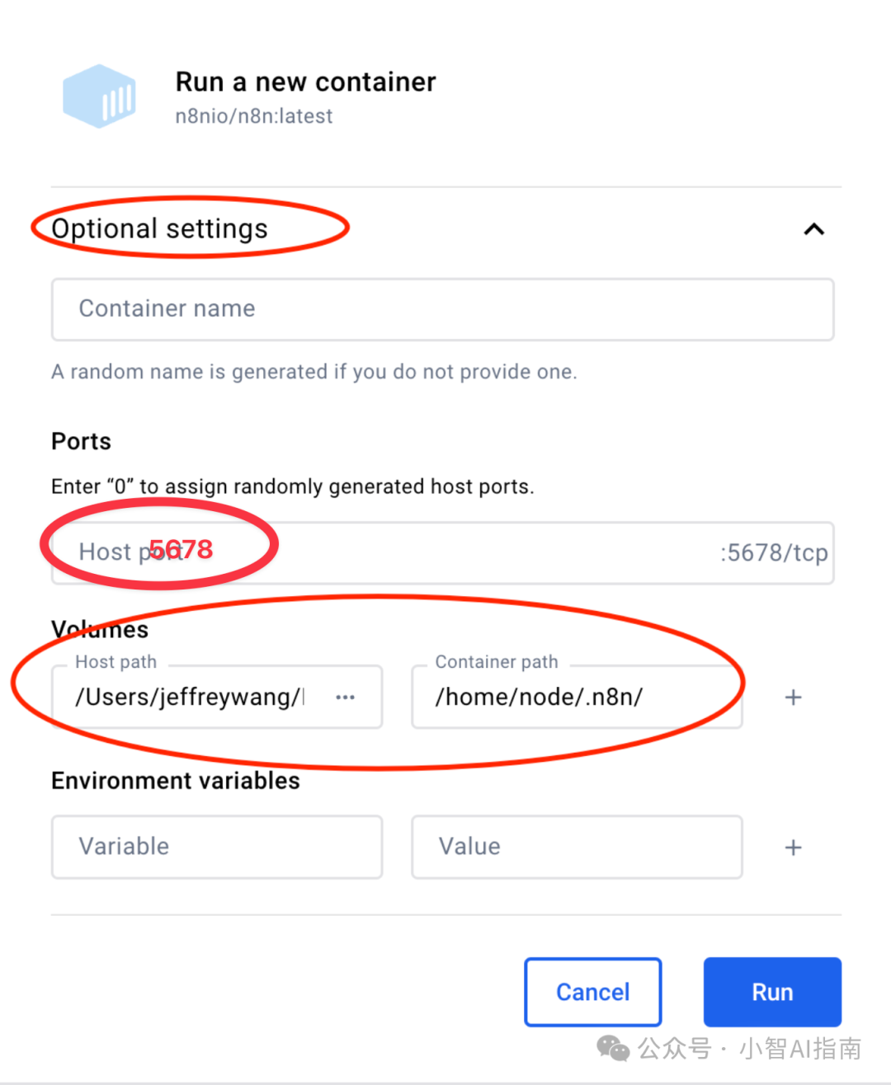
Task: Click the WeChat logo watermark icon
Action: pos(613,1048)
